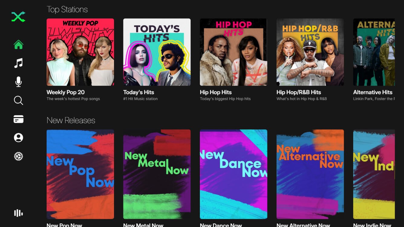The width and height of the screenshot is (404, 227).
Task: Open the subscription card icon
Action: tap(18, 119)
